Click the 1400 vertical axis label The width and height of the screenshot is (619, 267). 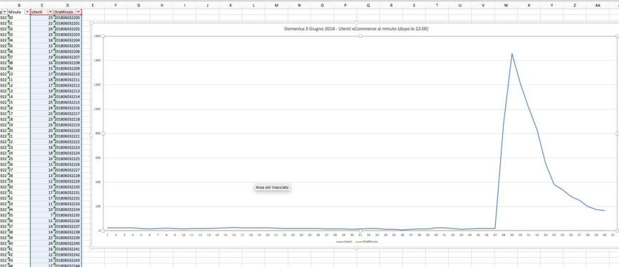[97, 60]
